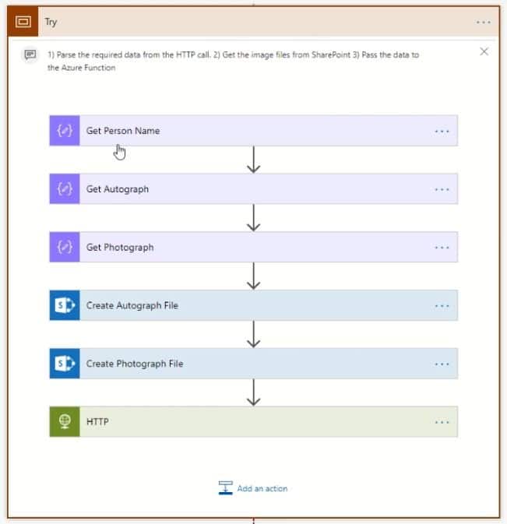
Task: Click the Get Photograph compose icon
Action: click(65, 247)
